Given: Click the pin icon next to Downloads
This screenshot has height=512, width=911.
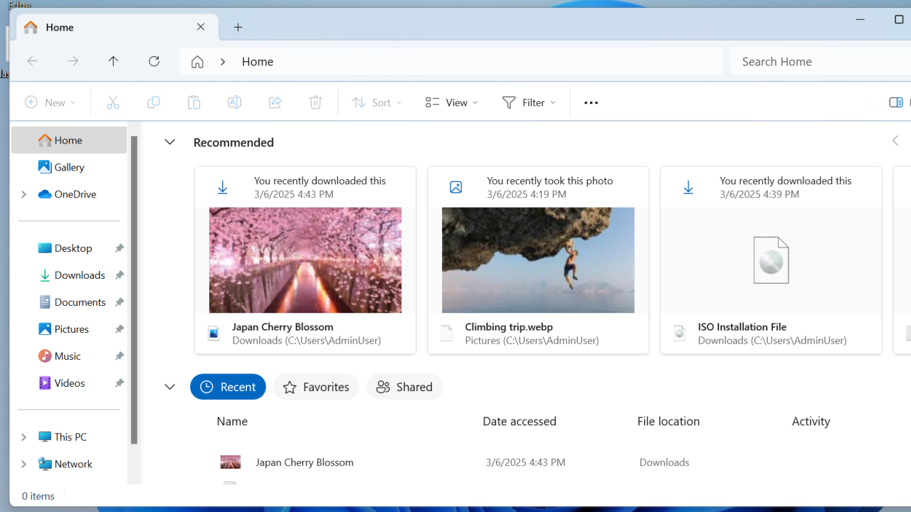Looking at the screenshot, I should click(119, 275).
